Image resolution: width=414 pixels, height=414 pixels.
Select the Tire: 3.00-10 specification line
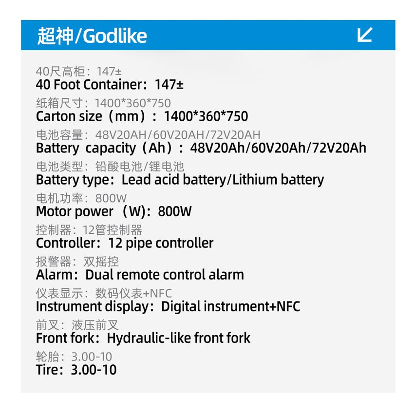pyautogui.click(x=76, y=370)
